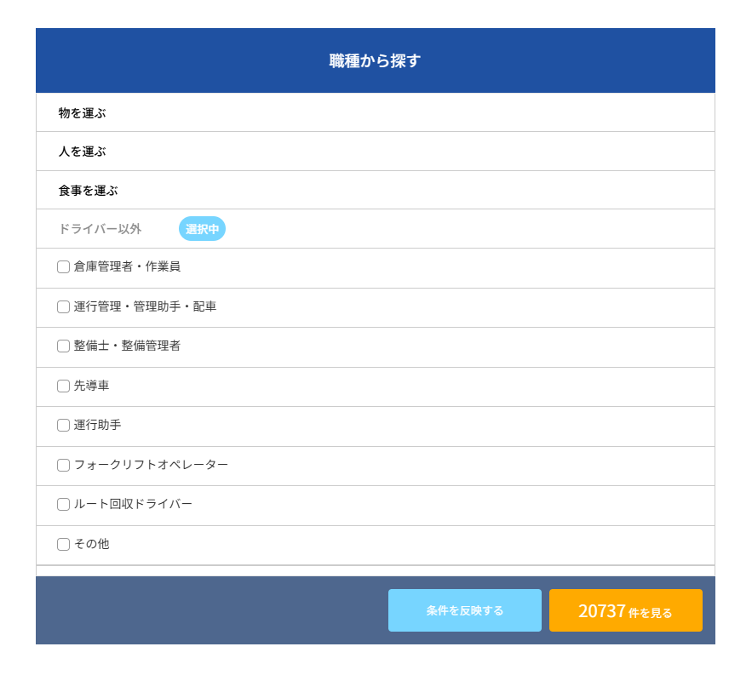Expand the 物を運ぶ category
Screen dimensions: 752x681
[x=83, y=112]
